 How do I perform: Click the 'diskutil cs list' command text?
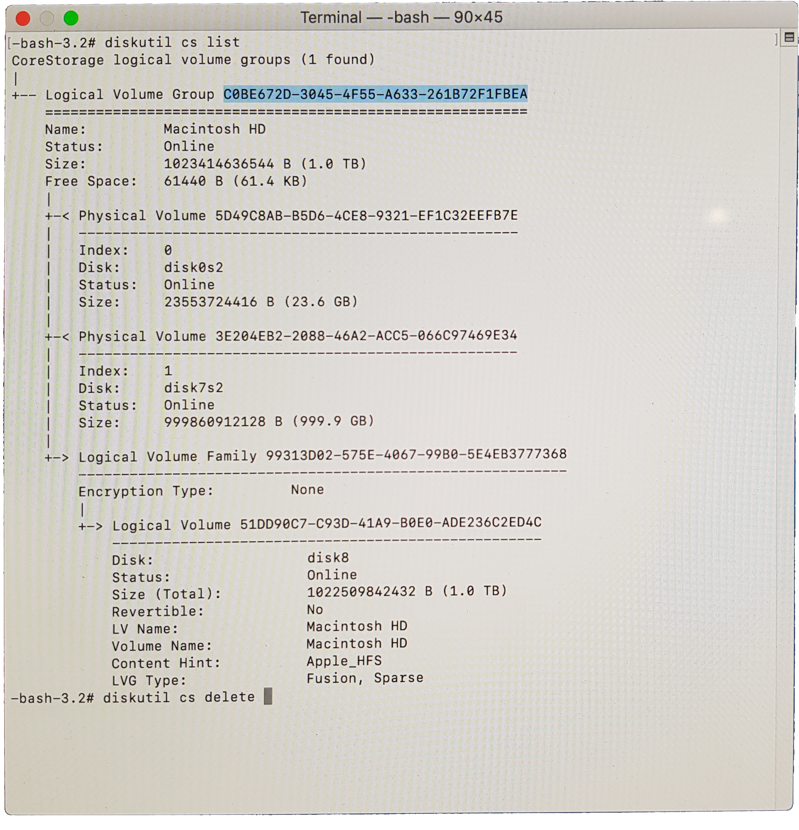[172, 42]
